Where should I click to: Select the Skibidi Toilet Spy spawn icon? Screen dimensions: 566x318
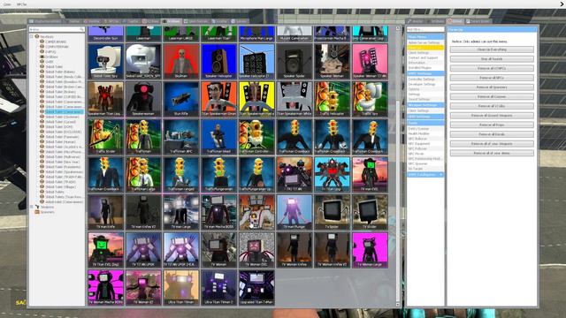(x=106, y=61)
